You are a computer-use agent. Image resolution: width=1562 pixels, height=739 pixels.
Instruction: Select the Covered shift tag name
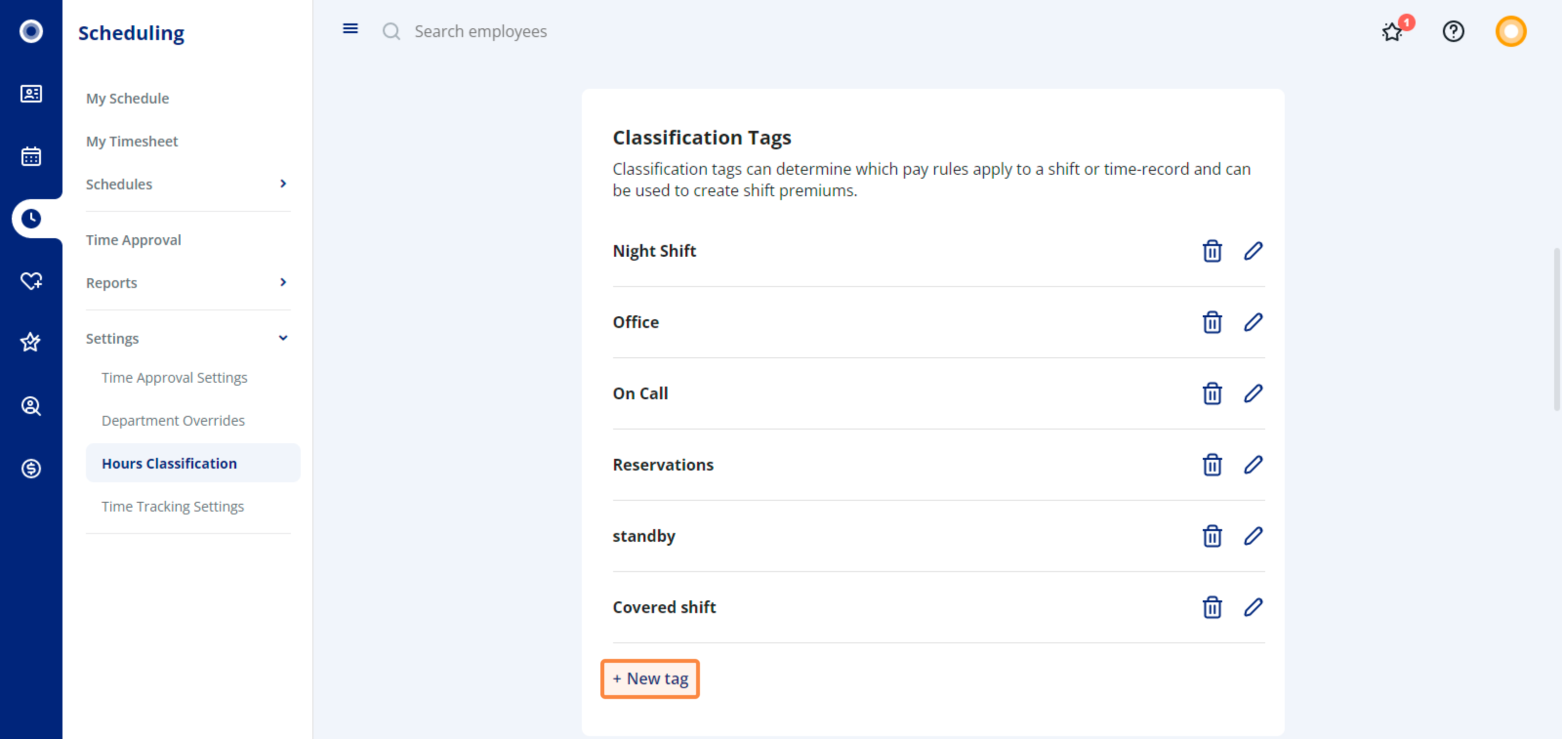tap(664, 607)
